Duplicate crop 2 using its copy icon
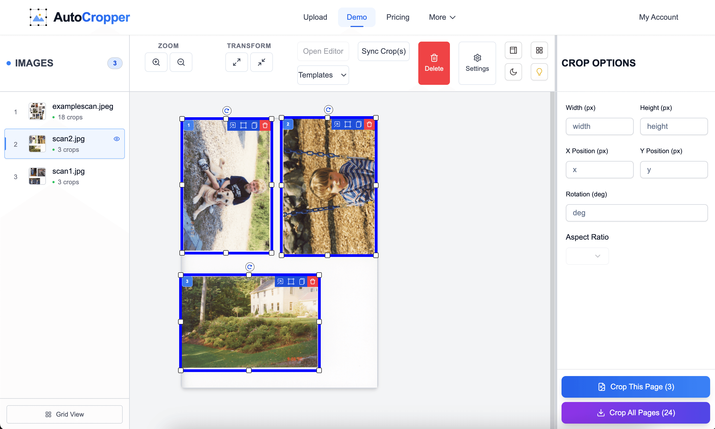 click(x=359, y=124)
